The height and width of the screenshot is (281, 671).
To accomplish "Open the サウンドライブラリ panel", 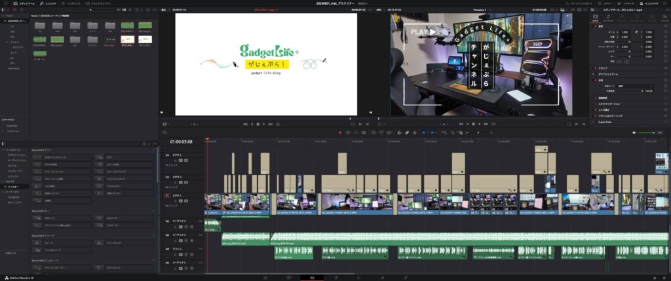I will pyautogui.click(x=98, y=3).
